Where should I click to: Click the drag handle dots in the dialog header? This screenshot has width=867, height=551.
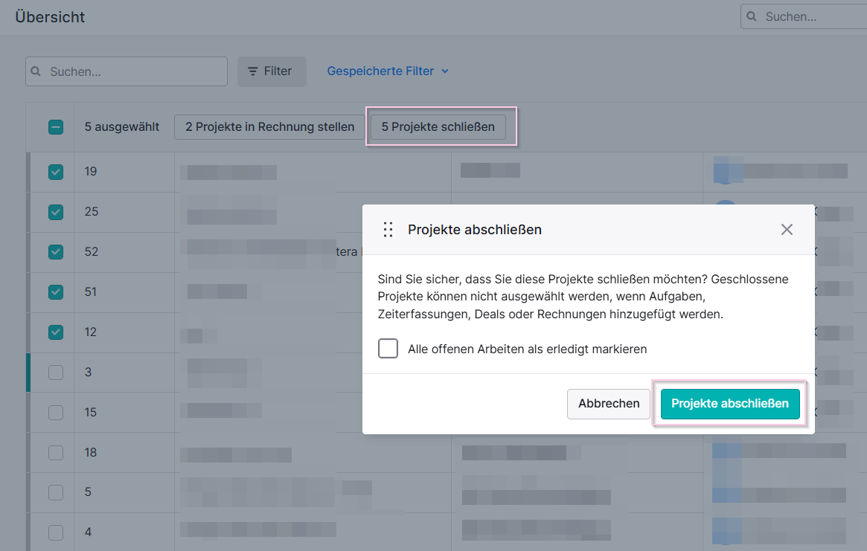click(x=388, y=229)
